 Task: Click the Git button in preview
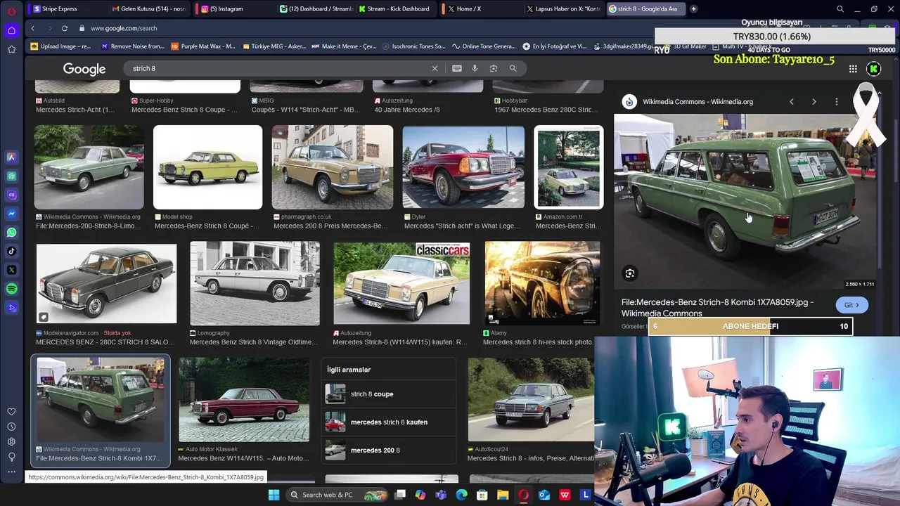852,305
